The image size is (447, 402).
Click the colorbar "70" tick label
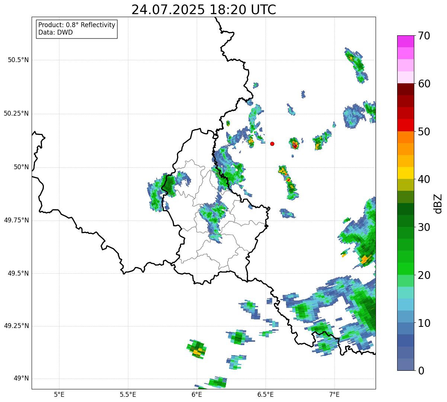point(424,36)
